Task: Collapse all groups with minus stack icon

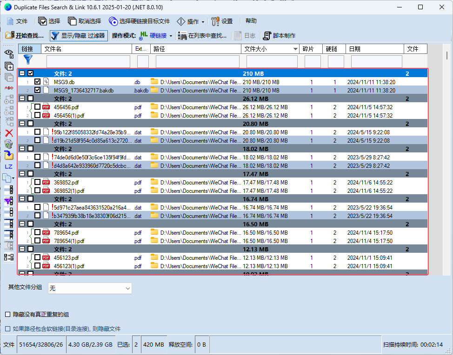Action: coord(9,77)
